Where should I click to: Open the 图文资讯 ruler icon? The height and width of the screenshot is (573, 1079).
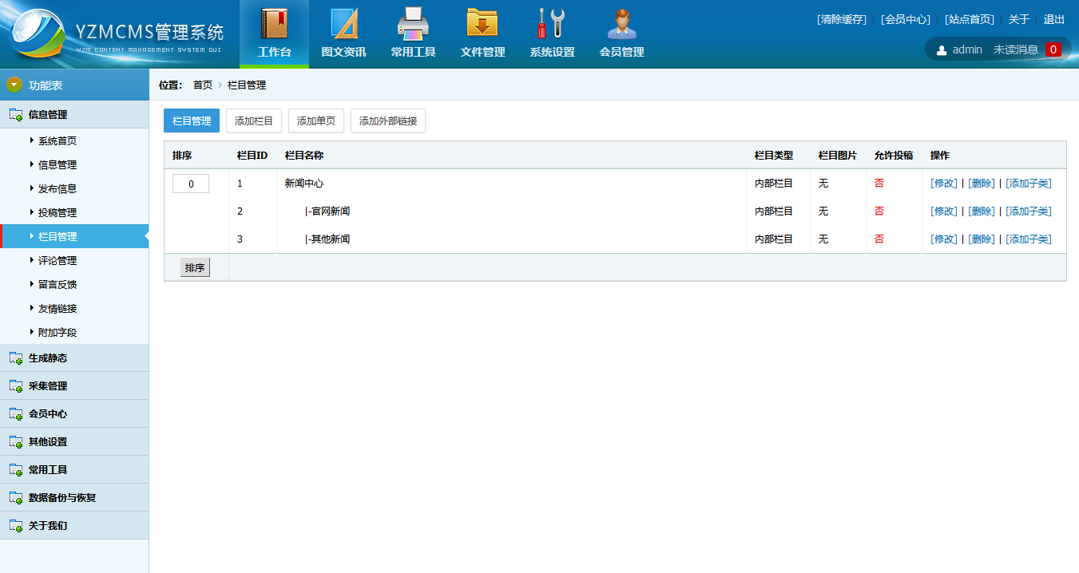[x=343, y=24]
